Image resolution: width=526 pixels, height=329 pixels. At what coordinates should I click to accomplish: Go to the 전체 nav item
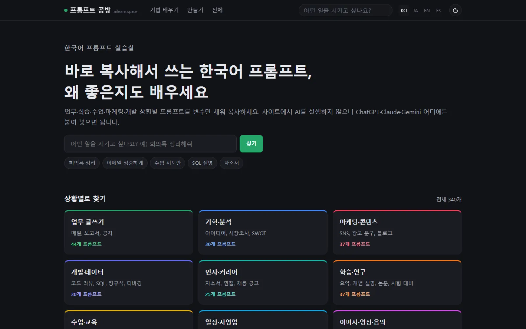(x=217, y=10)
